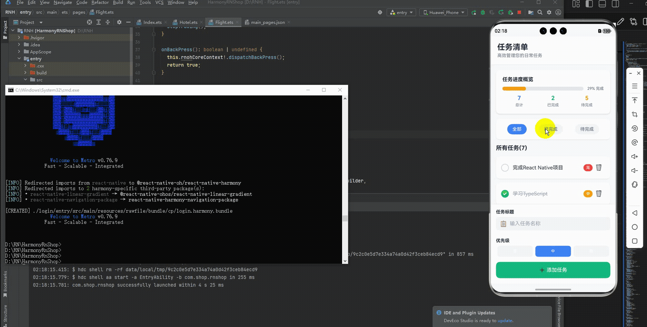Open the File menu
The image size is (647, 327).
(20, 2)
